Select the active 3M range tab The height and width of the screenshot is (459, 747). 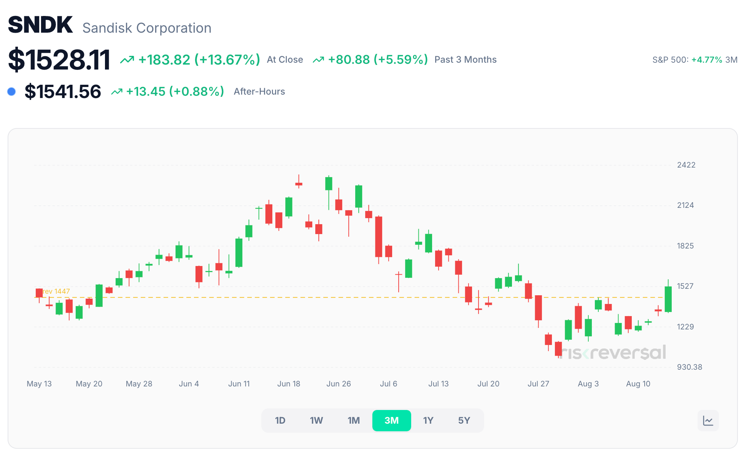pyautogui.click(x=392, y=421)
